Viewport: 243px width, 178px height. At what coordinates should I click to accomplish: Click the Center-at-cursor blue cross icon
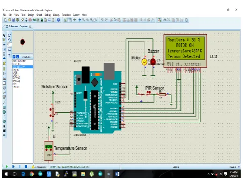click(x=80, y=20)
